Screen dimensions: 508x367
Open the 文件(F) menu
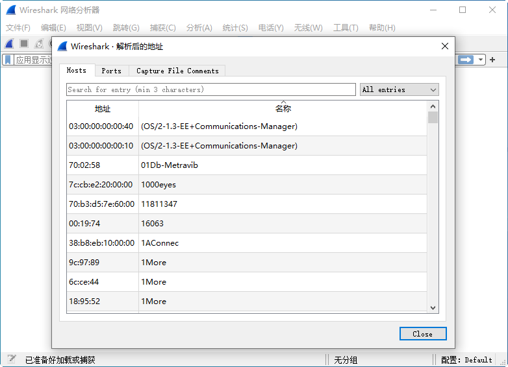pyautogui.click(x=18, y=28)
